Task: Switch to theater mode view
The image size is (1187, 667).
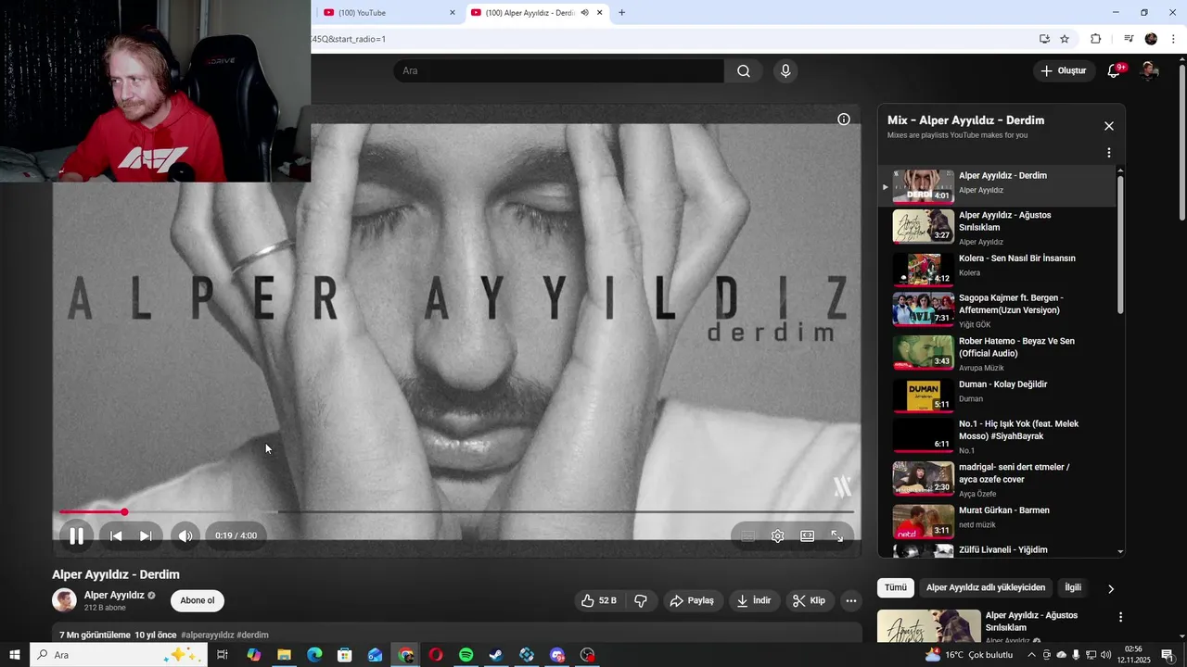Action: [x=808, y=535]
